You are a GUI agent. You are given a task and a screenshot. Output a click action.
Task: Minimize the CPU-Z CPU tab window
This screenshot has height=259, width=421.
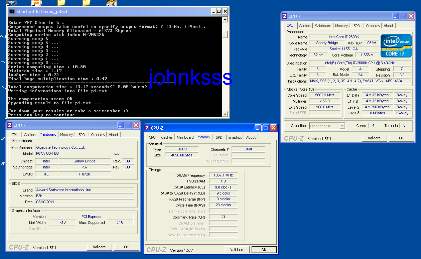click(x=396, y=16)
